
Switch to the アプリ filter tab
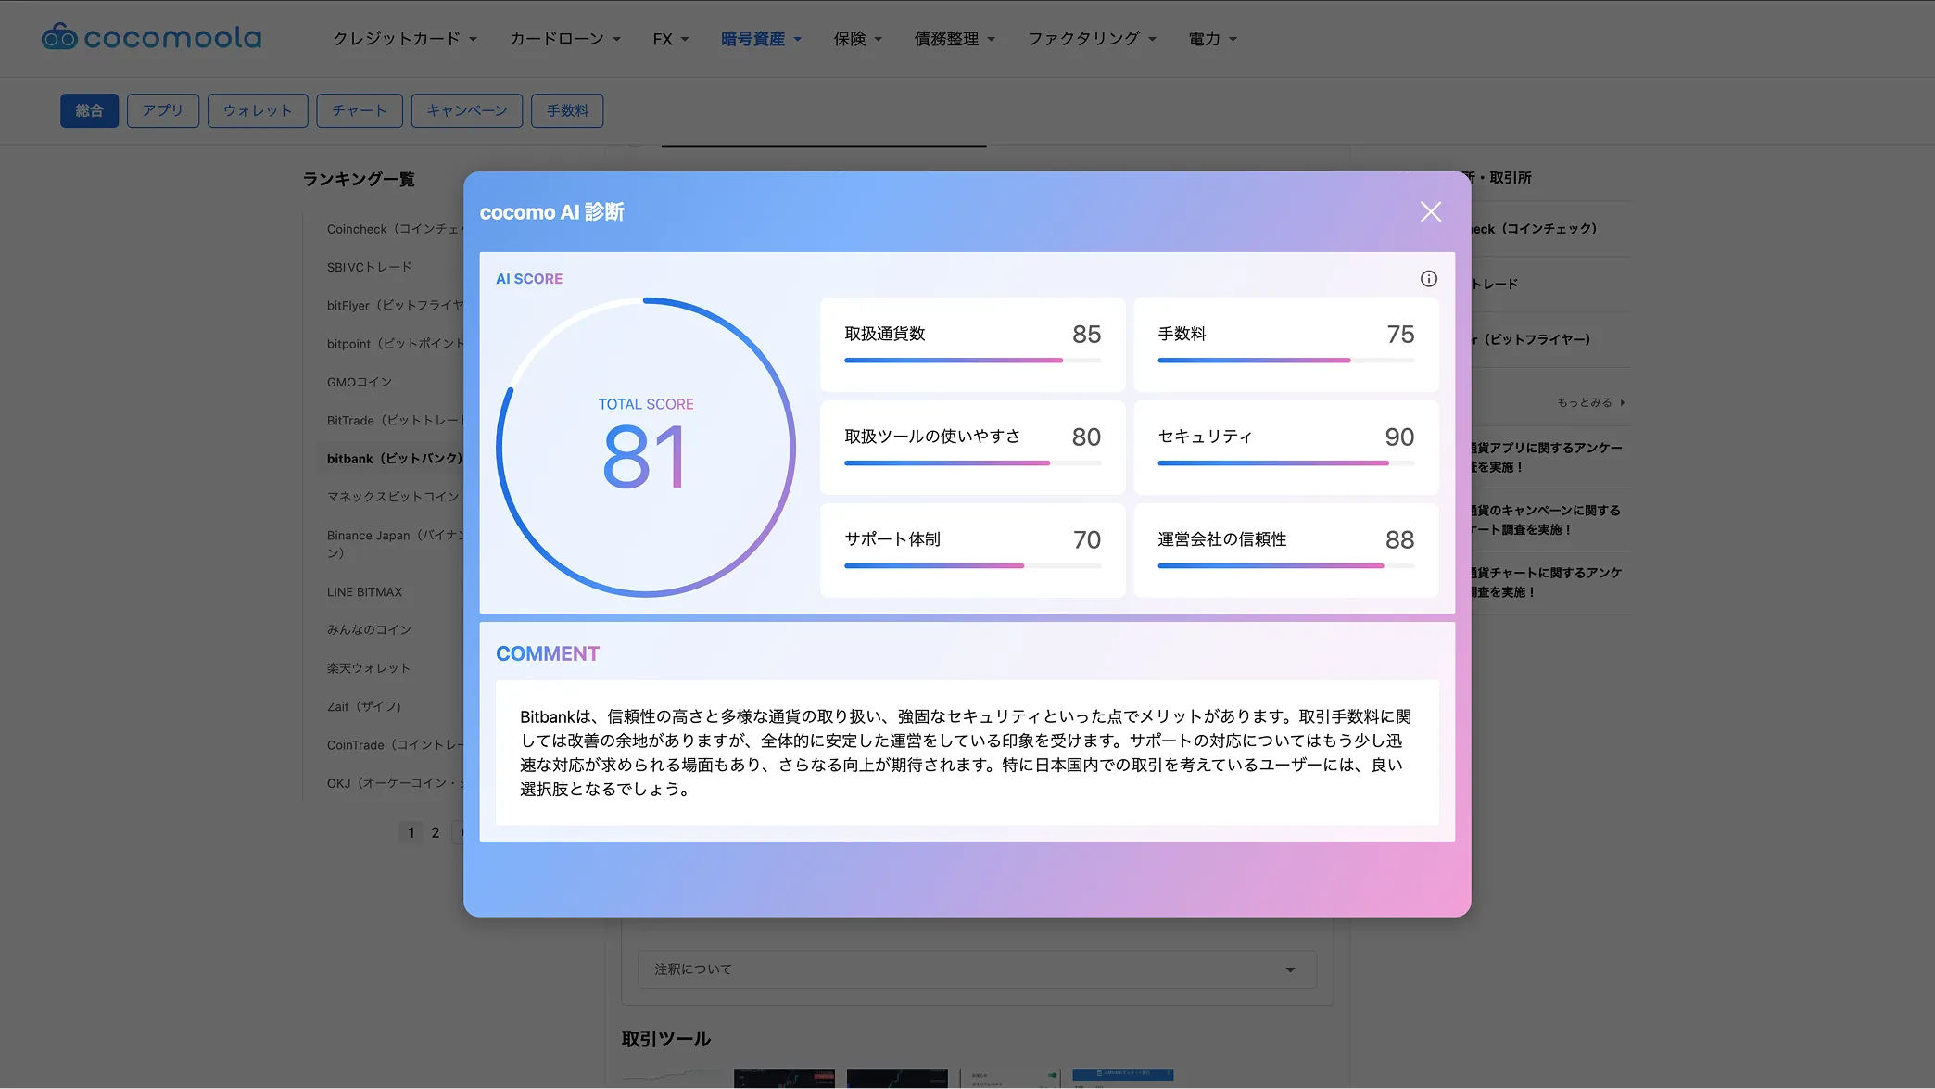162,110
